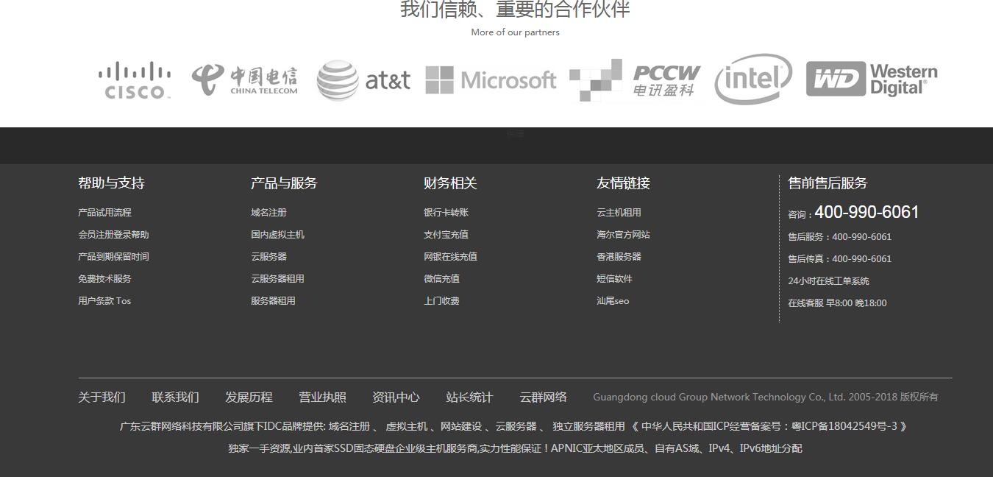The height and width of the screenshot is (477, 993).
Task: Open 产品试用流程 help link
Action: (x=104, y=213)
